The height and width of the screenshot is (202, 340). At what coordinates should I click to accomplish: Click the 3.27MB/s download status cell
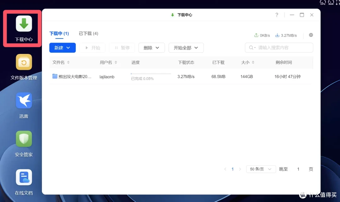coord(186,77)
